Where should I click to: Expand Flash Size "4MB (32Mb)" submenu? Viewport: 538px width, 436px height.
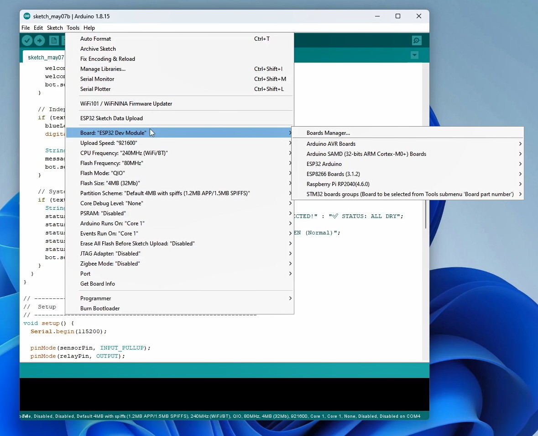[179, 183]
